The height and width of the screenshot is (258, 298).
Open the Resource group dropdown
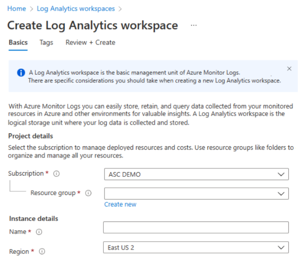[x=196, y=194]
